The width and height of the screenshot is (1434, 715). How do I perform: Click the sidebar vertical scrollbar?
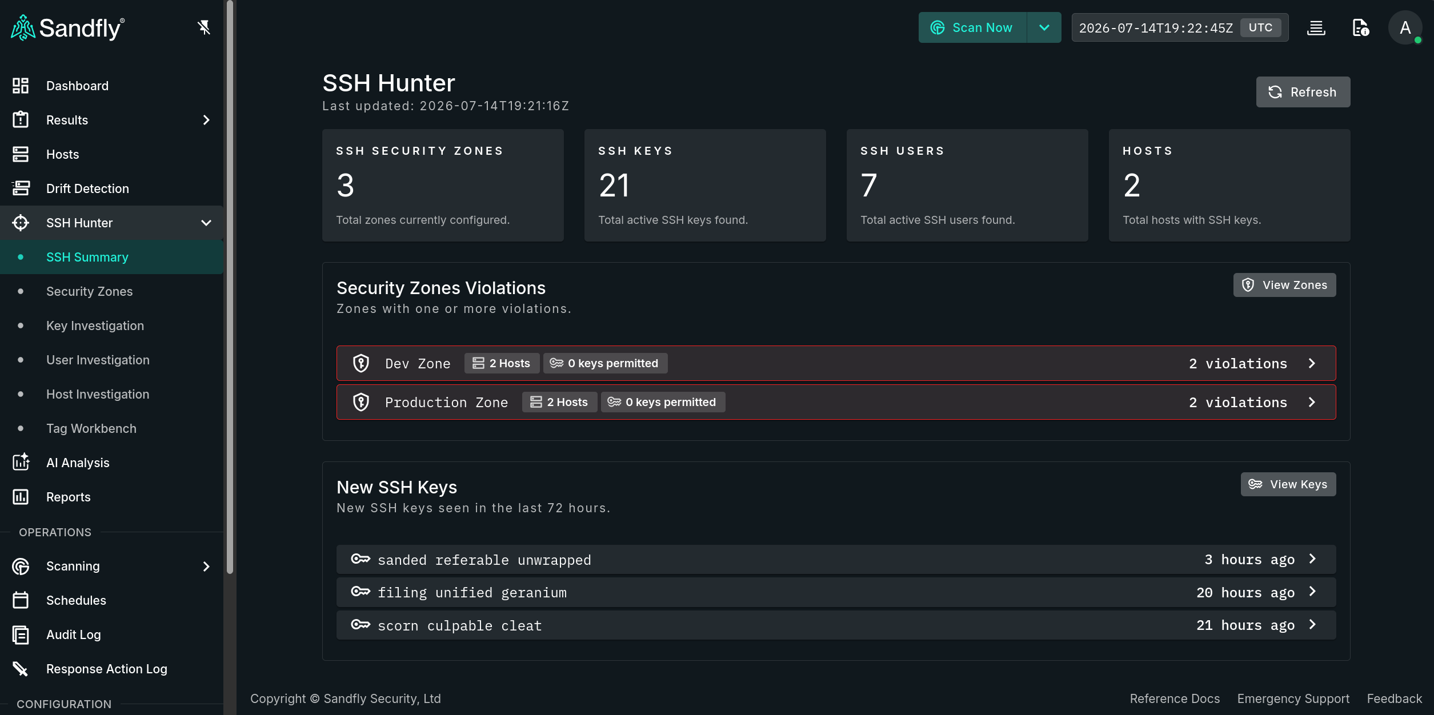click(x=230, y=286)
